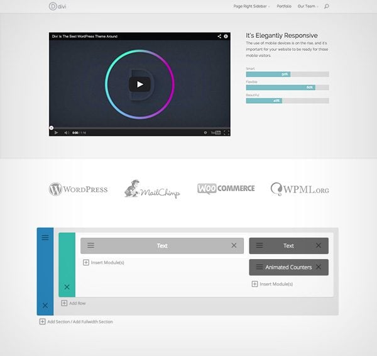Click the blue section hamburger menu icon
The width and height of the screenshot is (377, 356).
tap(45, 238)
